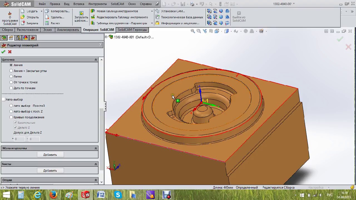Open the Вставка menu
Image resolution: width=356 pixels, height=200 pixels.
click(x=79, y=4)
